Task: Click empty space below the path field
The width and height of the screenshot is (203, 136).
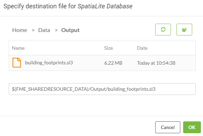Action: pos(102,105)
